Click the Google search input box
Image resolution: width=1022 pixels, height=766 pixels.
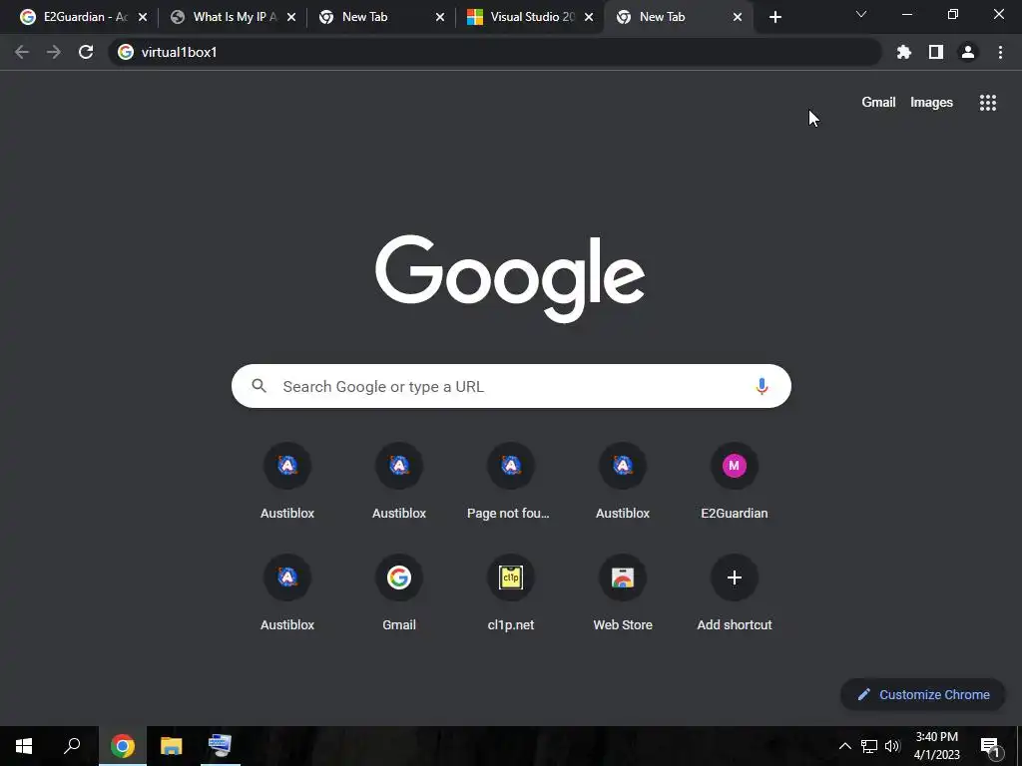tap(511, 386)
